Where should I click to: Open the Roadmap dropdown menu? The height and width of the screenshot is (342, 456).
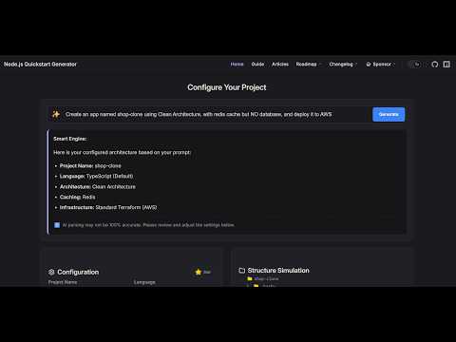pyautogui.click(x=308, y=65)
